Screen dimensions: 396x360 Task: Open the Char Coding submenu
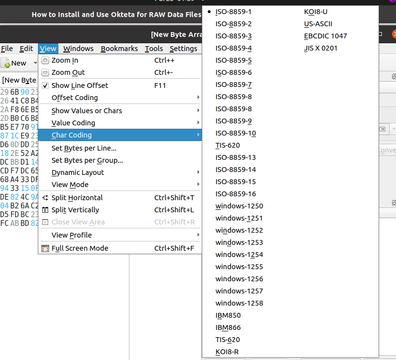click(120, 135)
